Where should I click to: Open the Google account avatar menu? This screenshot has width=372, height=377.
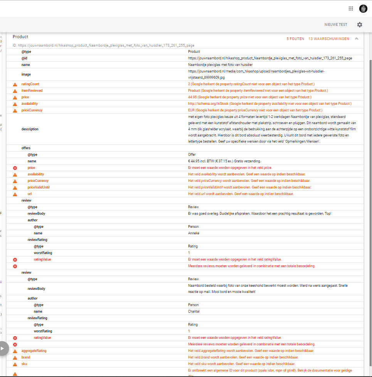point(363,8)
